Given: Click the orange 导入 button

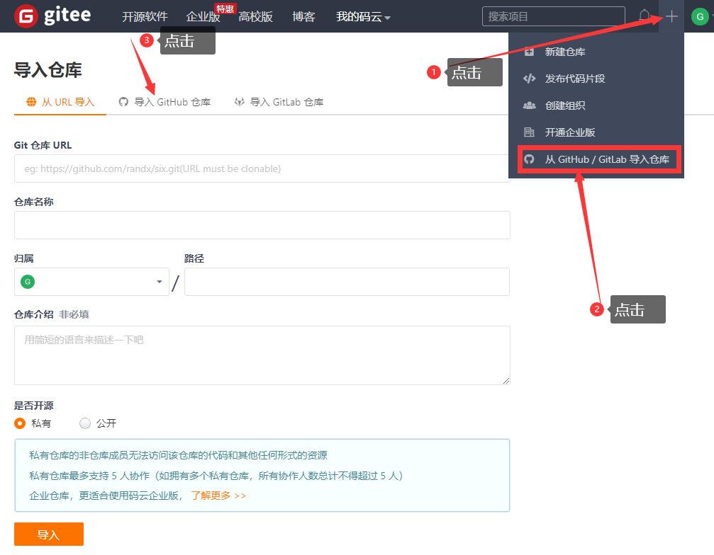Looking at the screenshot, I should click(48, 534).
